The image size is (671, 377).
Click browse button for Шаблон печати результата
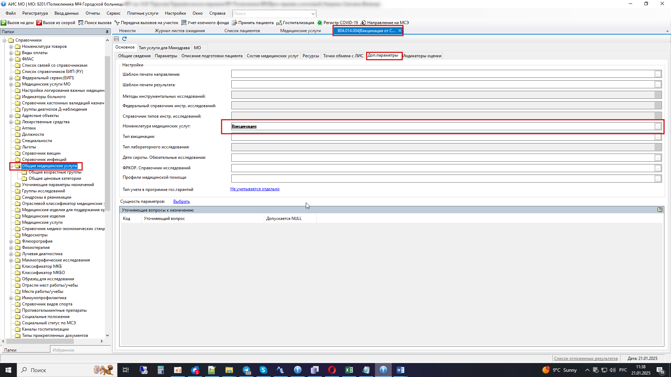pos(658,84)
